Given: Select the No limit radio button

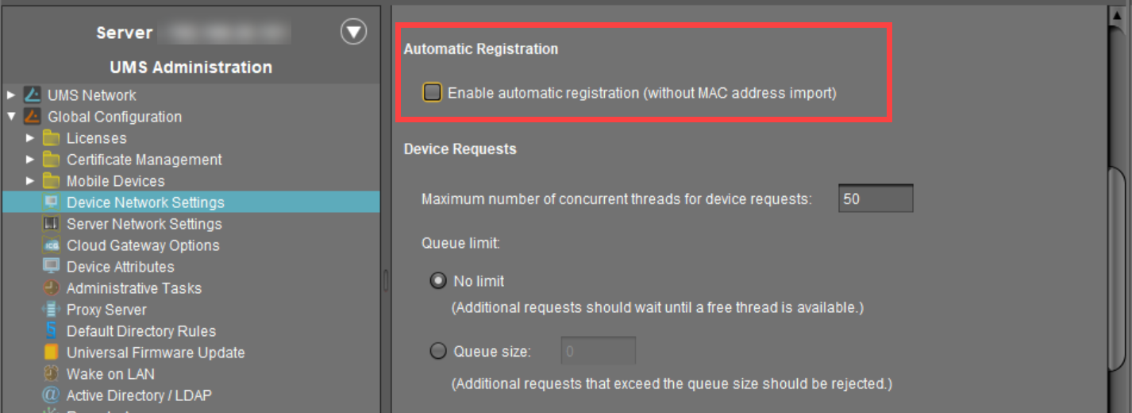Looking at the screenshot, I should [x=437, y=281].
